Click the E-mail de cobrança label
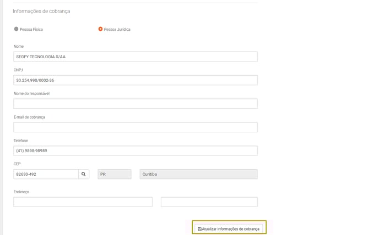 (x=29, y=117)
